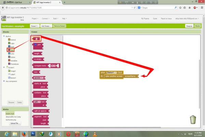Pick the starts at text block

[x=40, y=85]
